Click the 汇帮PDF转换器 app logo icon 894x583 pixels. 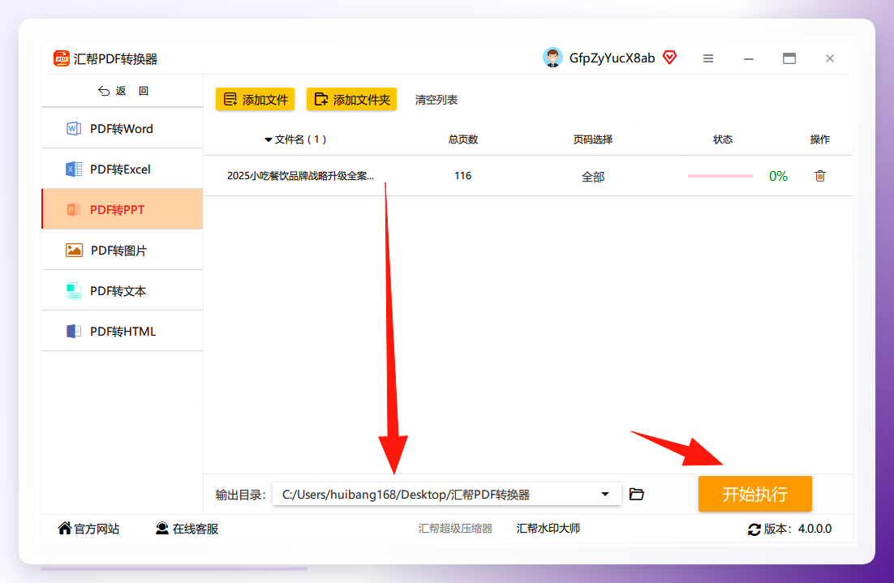click(61, 58)
